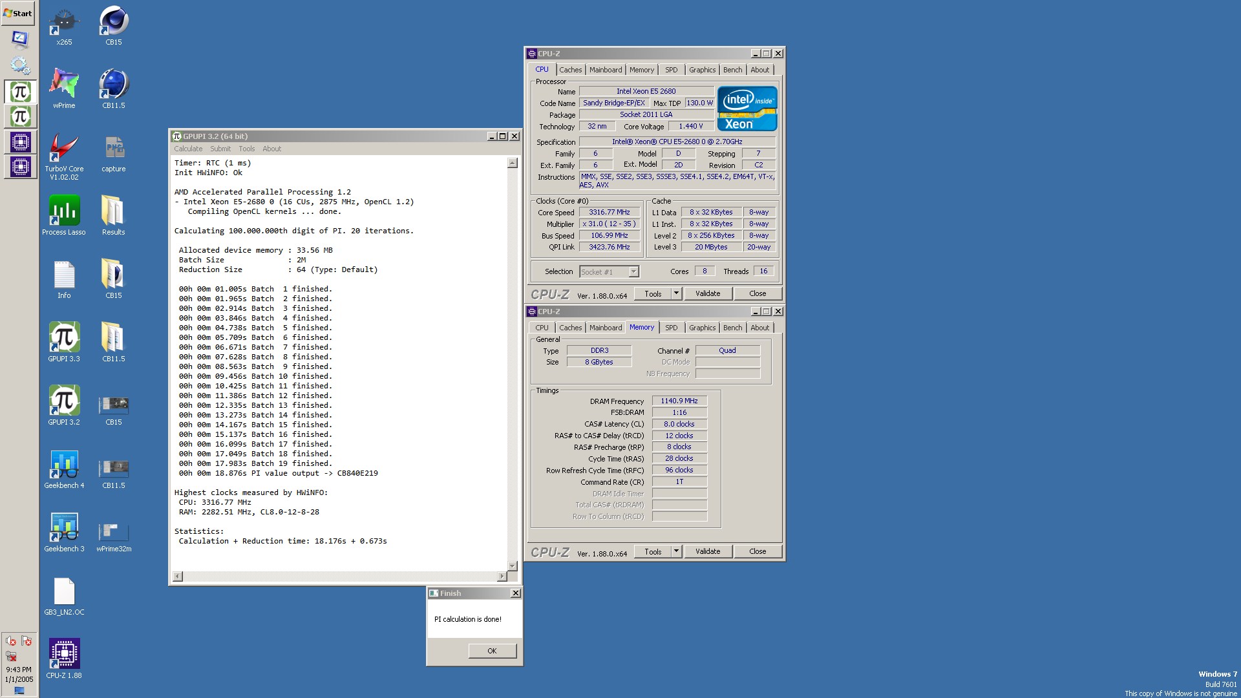Viewport: 1241px width, 698px height.
Task: Click the Core Speed value field
Action: click(610, 212)
